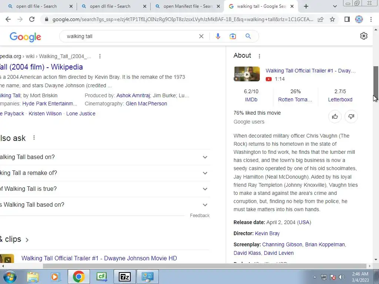This screenshot has width=379, height=284.
Task: Click the horizontal scrollbar thumb
Action: [x=204, y=266]
